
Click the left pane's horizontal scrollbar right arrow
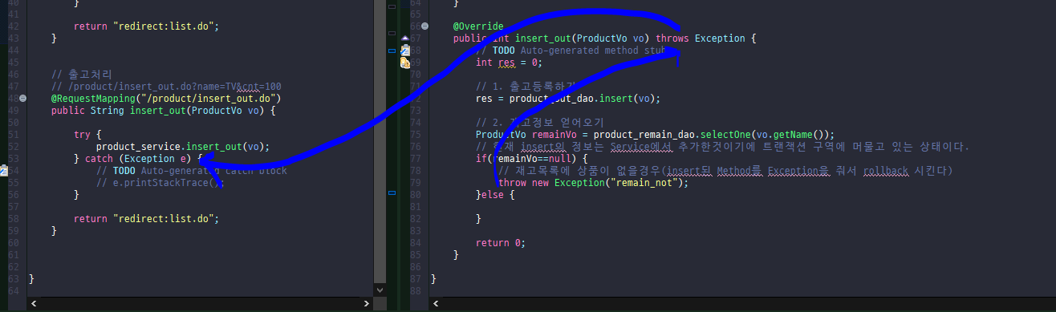coord(367,304)
